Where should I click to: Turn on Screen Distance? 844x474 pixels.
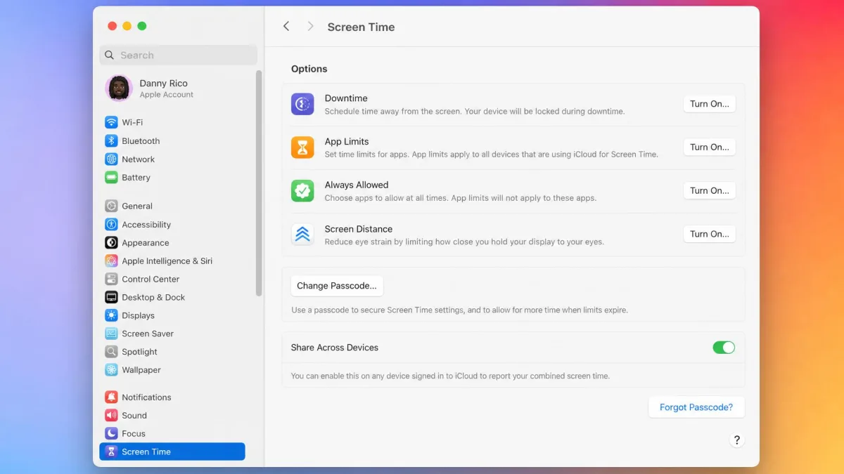coord(709,234)
